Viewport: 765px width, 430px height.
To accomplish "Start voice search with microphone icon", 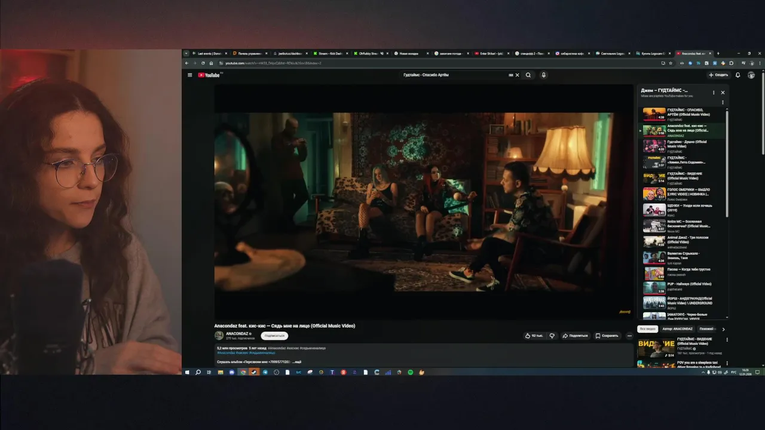I will click(x=543, y=75).
